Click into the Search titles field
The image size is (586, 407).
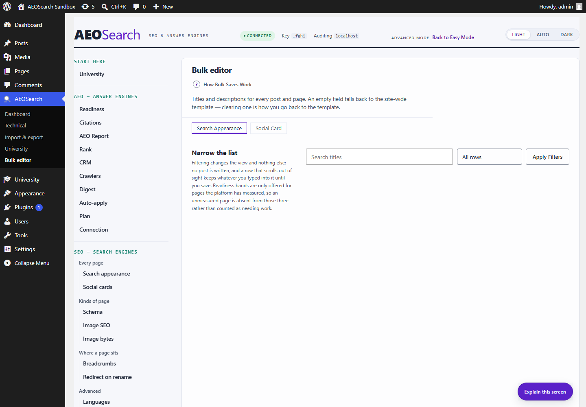point(379,157)
